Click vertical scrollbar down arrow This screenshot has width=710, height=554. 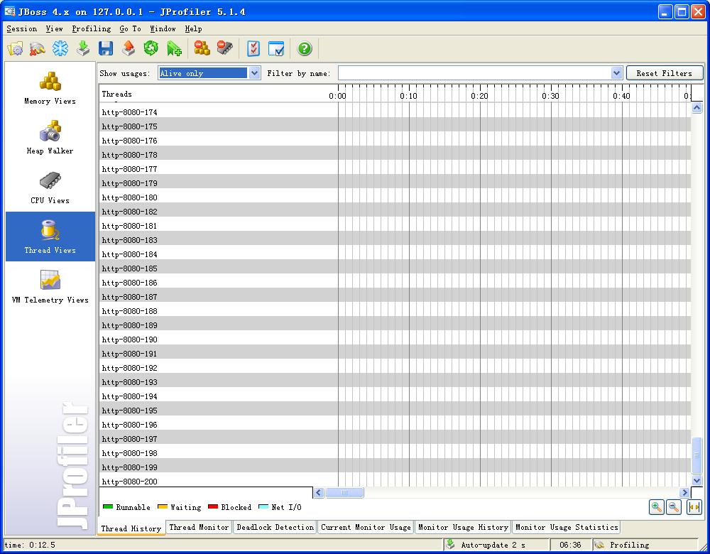(697, 480)
